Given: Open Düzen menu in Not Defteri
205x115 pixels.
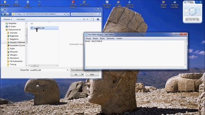Looking at the screenshot, I should click(95, 38).
